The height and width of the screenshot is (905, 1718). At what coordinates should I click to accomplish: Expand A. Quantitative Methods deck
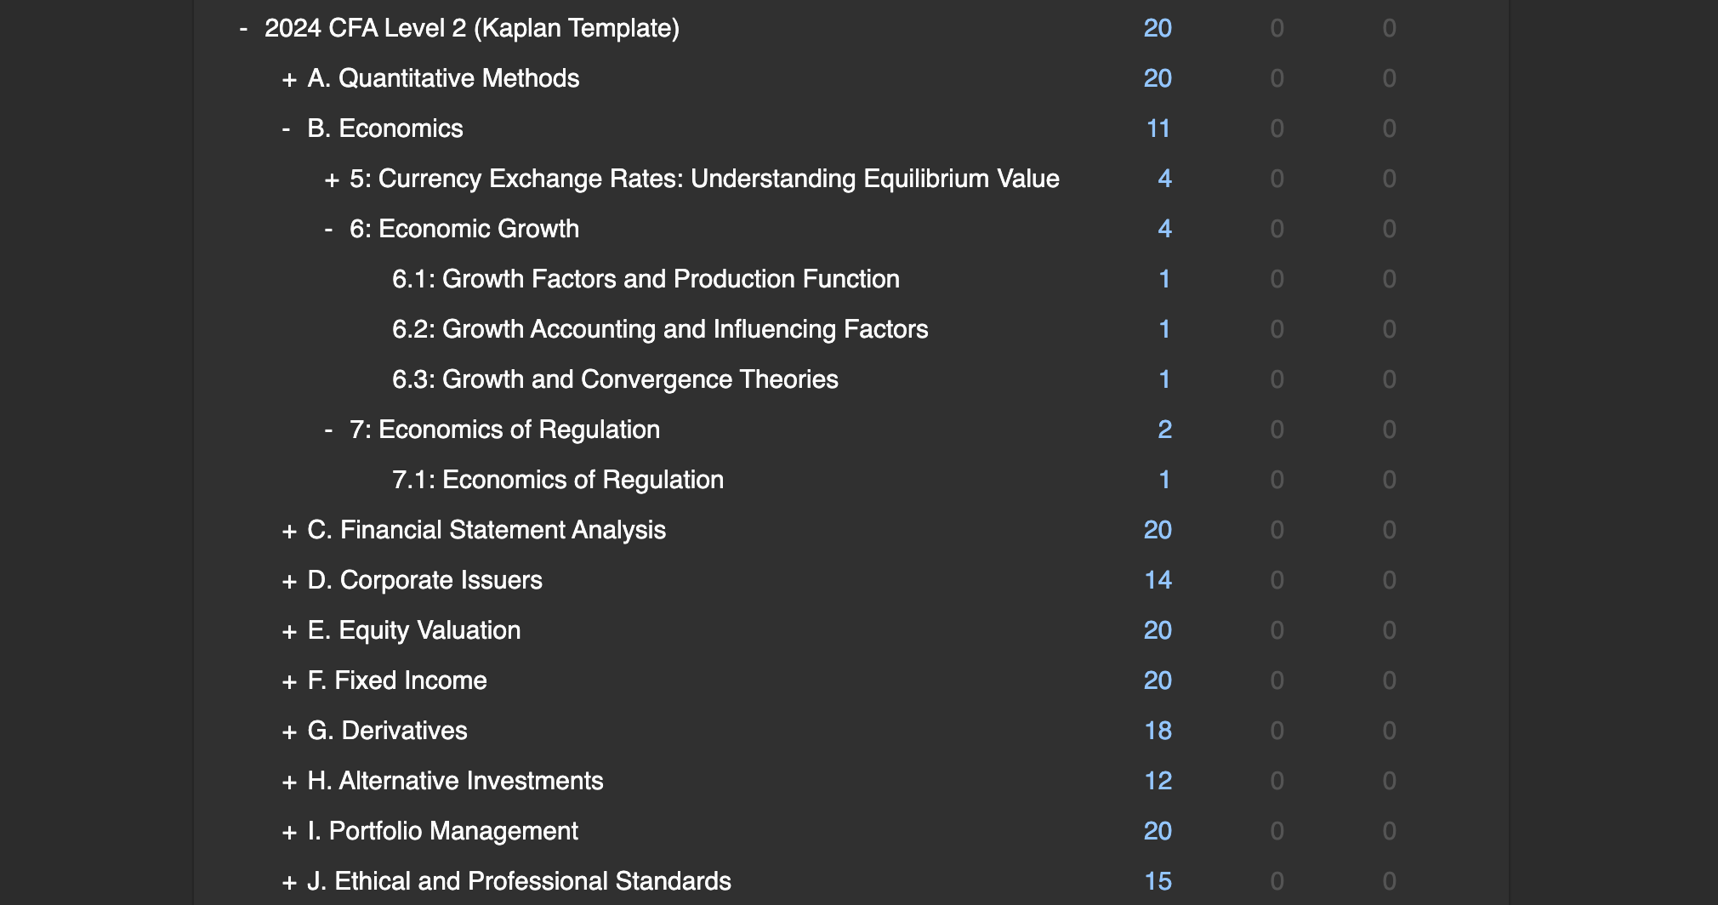point(289,79)
